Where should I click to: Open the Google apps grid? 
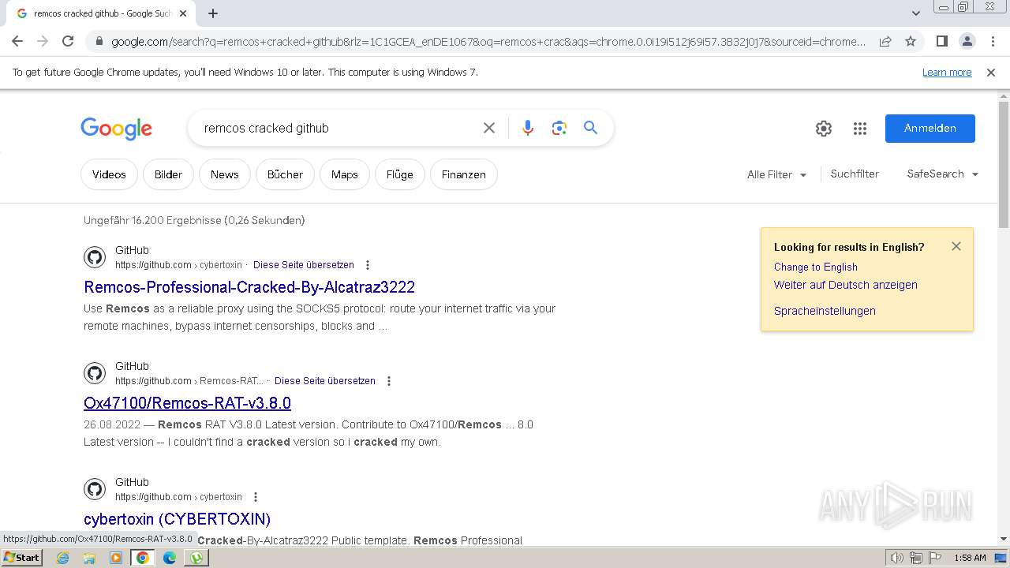point(860,129)
